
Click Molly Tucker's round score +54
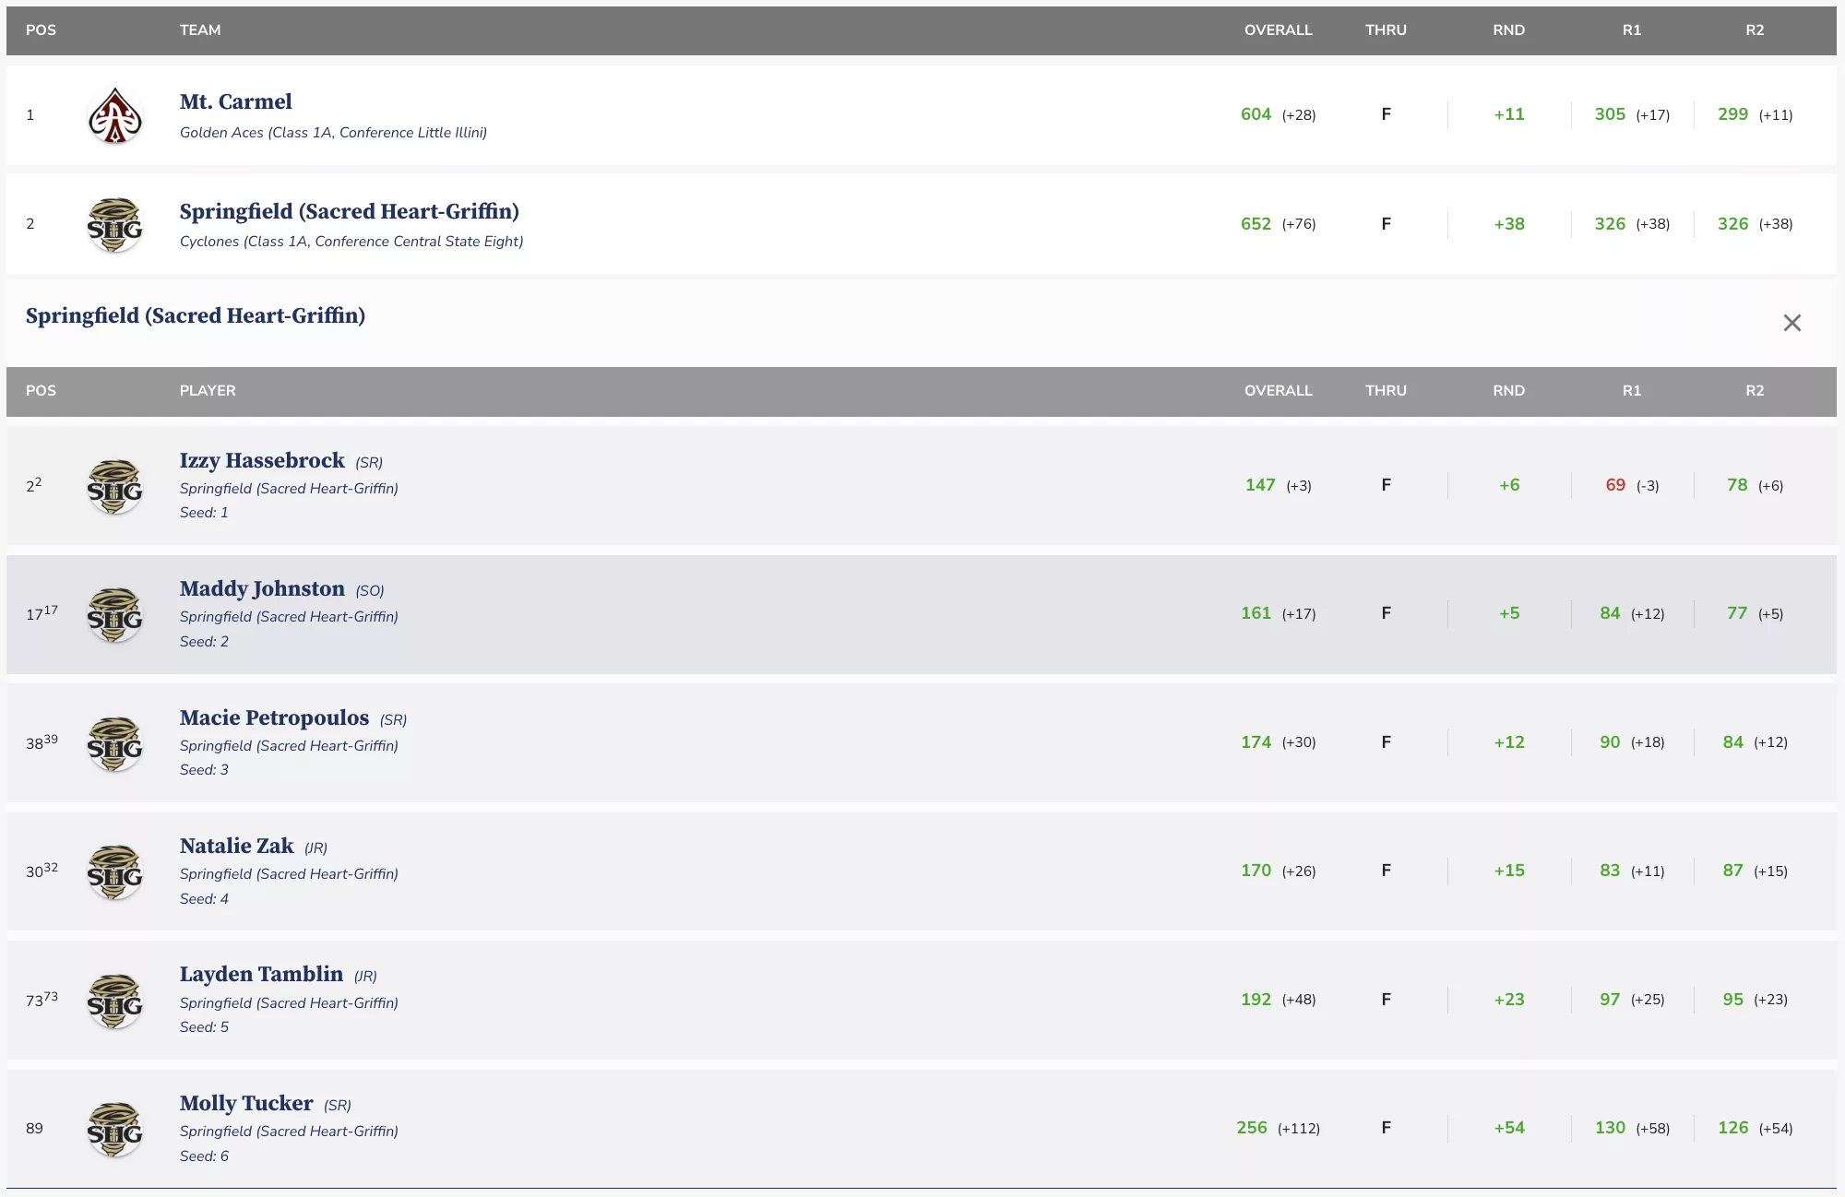point(1509,1128)
